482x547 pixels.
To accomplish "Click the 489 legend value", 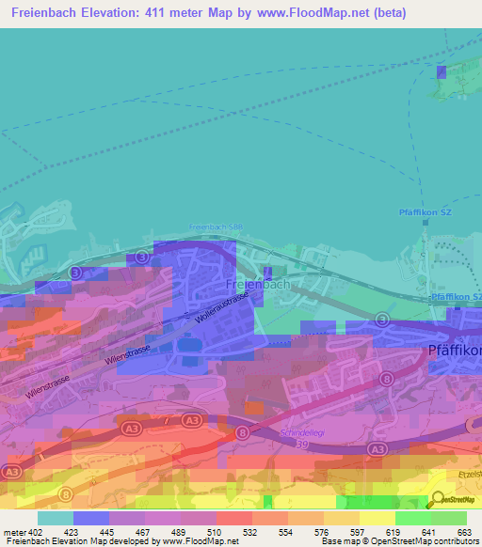I will [178, 533].
